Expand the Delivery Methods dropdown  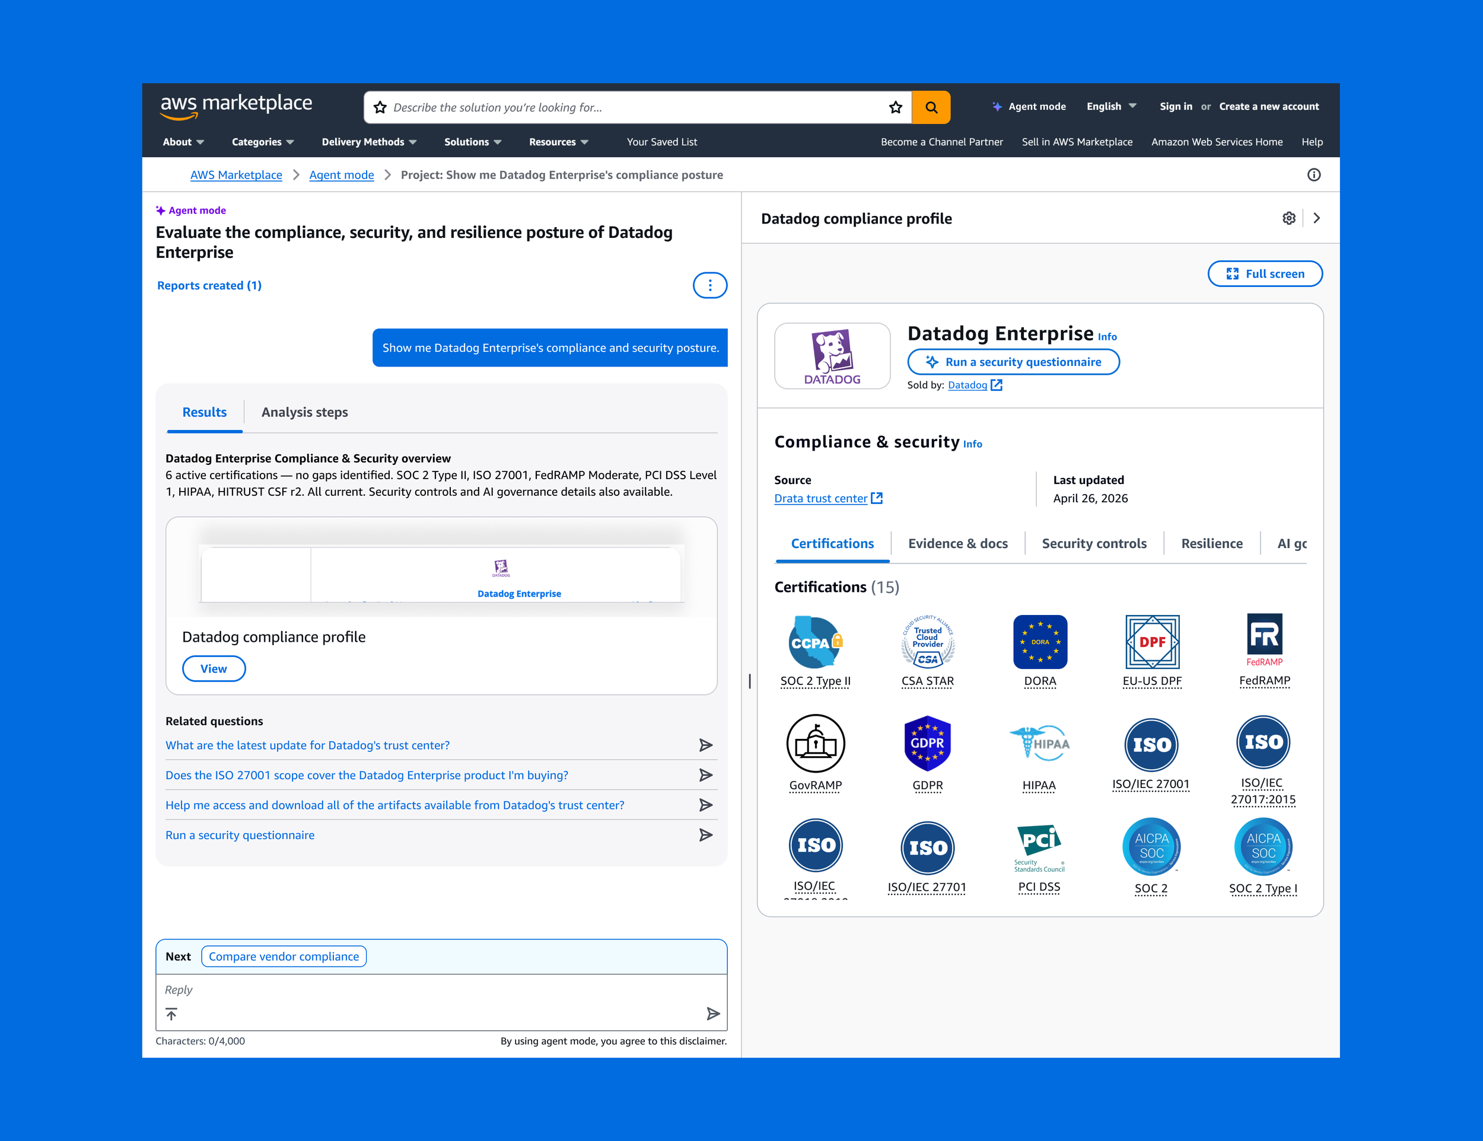coord(370,142)
